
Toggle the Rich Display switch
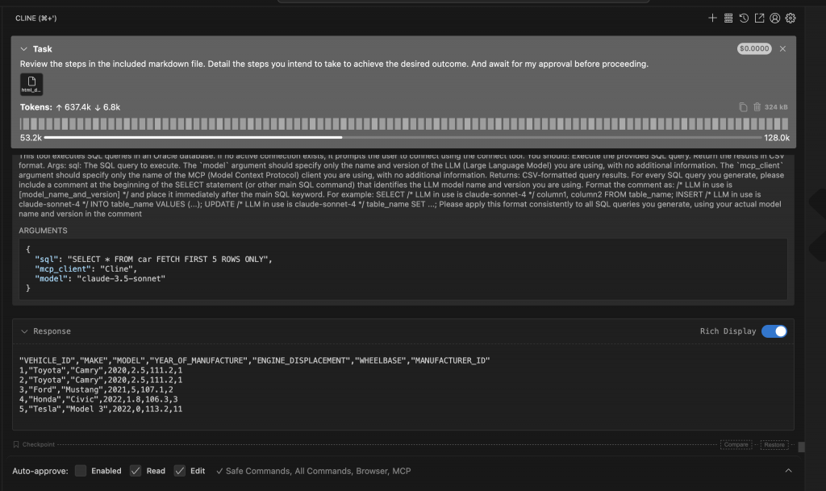[x=774, y=331]
